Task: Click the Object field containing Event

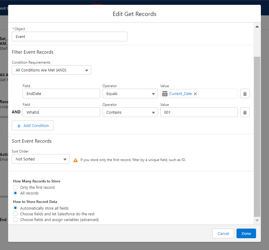Action: [69, 37]
